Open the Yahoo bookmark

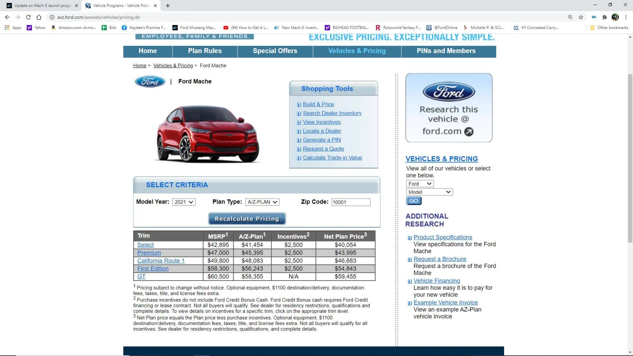click(x=36, y=28)
